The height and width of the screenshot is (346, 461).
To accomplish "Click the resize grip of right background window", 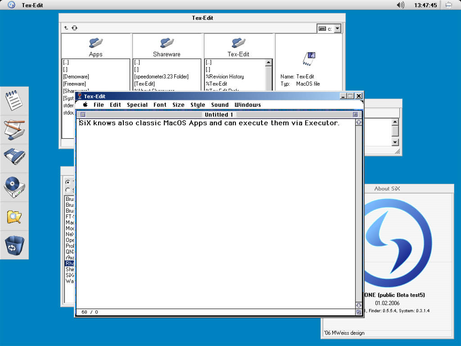I will click(398, 151).
